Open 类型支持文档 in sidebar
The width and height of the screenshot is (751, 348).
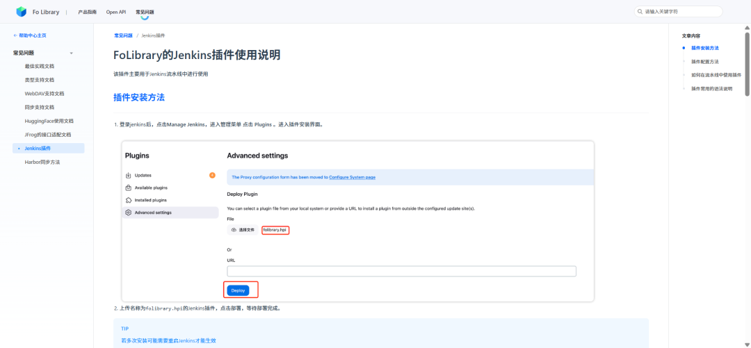(x=39, y=80)
